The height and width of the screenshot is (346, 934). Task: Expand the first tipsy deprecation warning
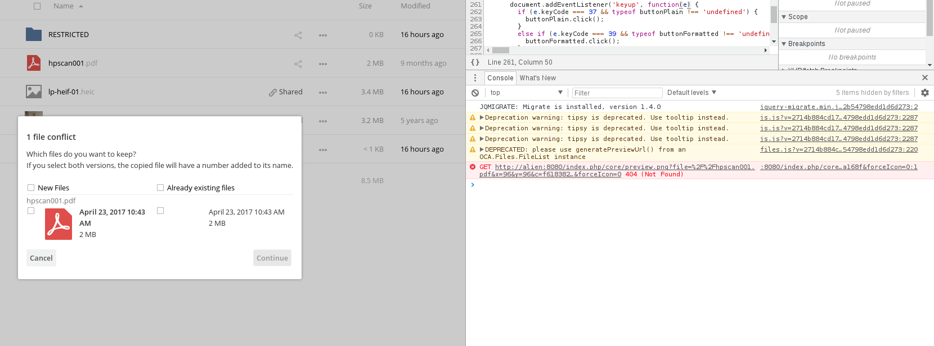[482, 117]
